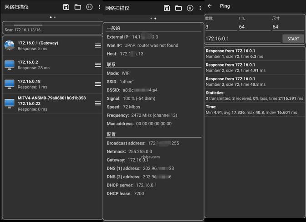Click save icon in middle info panel
This screenshot has width=306, height=222.
167,8
